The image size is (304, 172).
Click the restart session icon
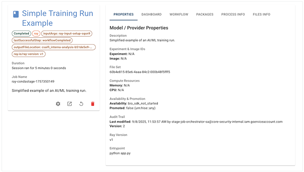(81, 104)
